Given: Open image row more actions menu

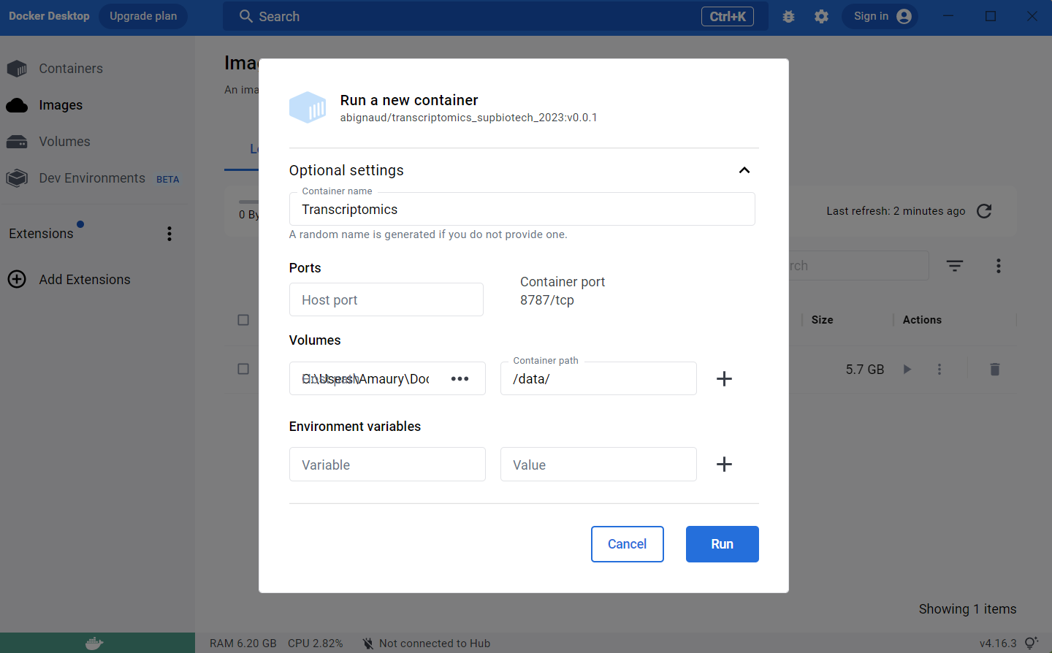Looking at the screenshot, I should tap(939, 370).
